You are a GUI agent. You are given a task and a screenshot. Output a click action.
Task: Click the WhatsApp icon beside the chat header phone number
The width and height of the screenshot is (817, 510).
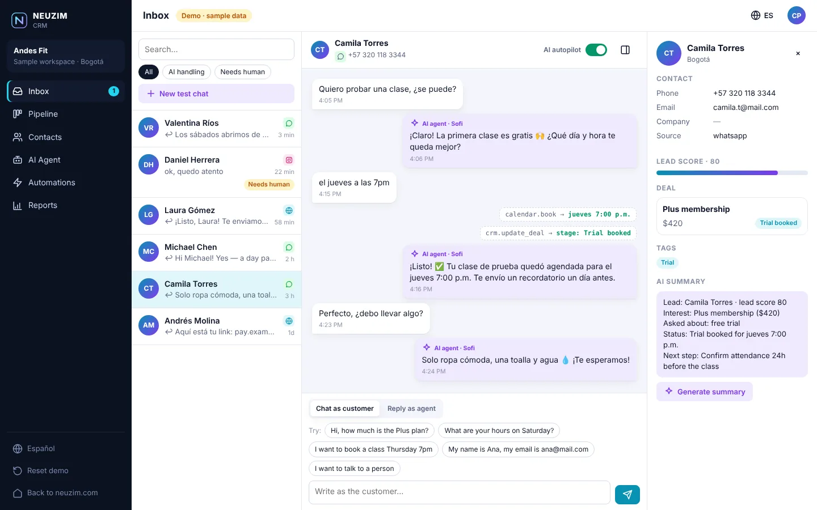[340, 56]
